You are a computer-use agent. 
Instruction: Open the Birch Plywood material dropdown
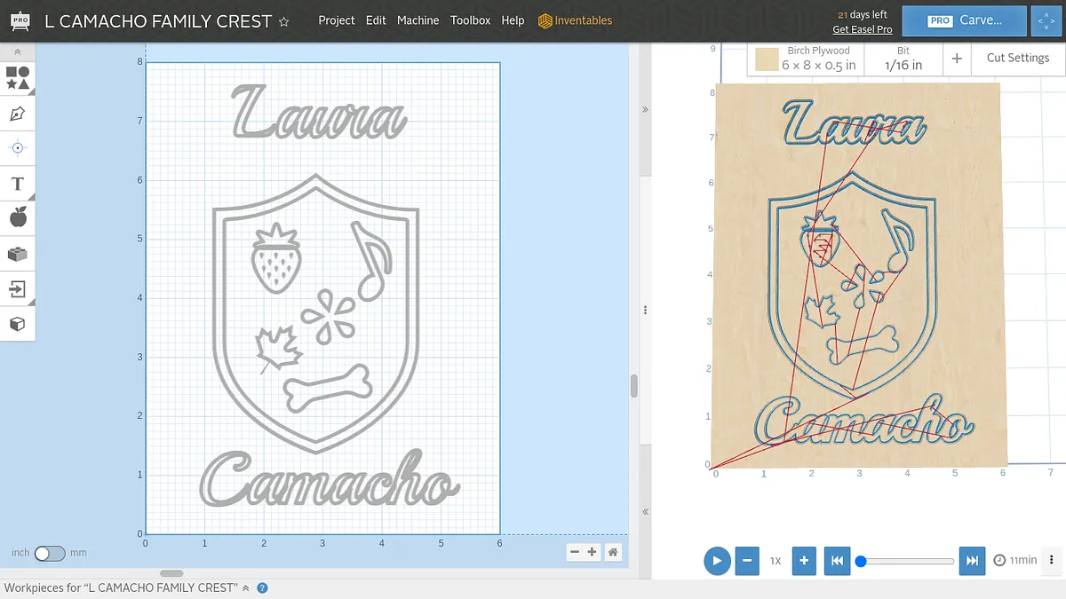pos(806,59)
